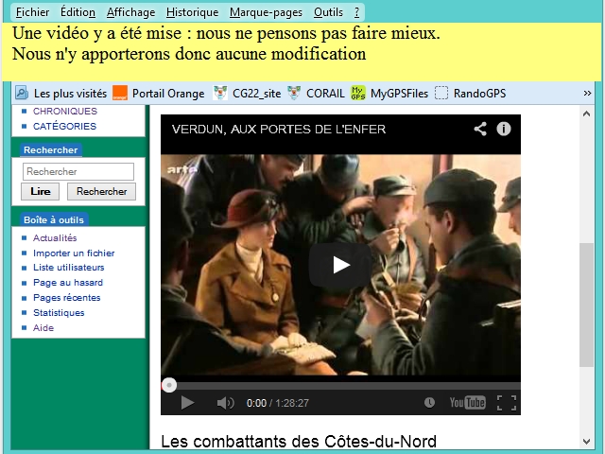The height and width of the screenshot is (454, 605).
Task: Mute the video with speaker icon
Action: coord(225,403)
